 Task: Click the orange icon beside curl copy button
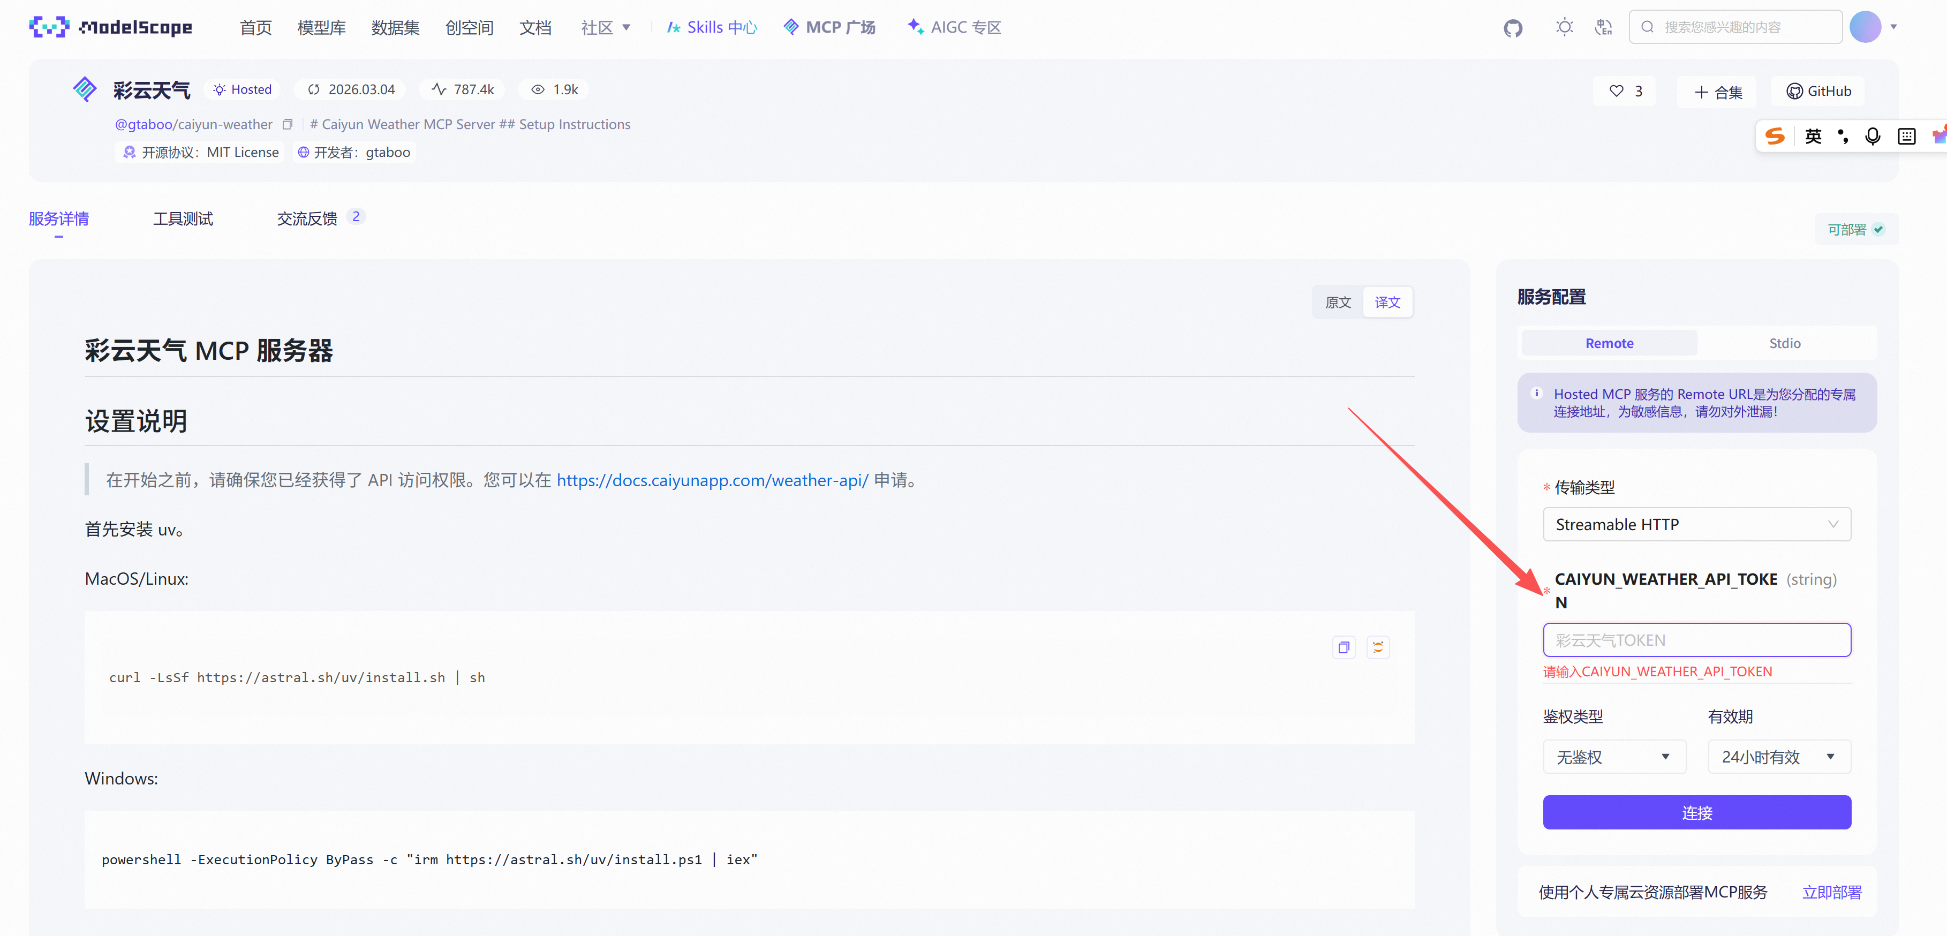point(1378,647)
